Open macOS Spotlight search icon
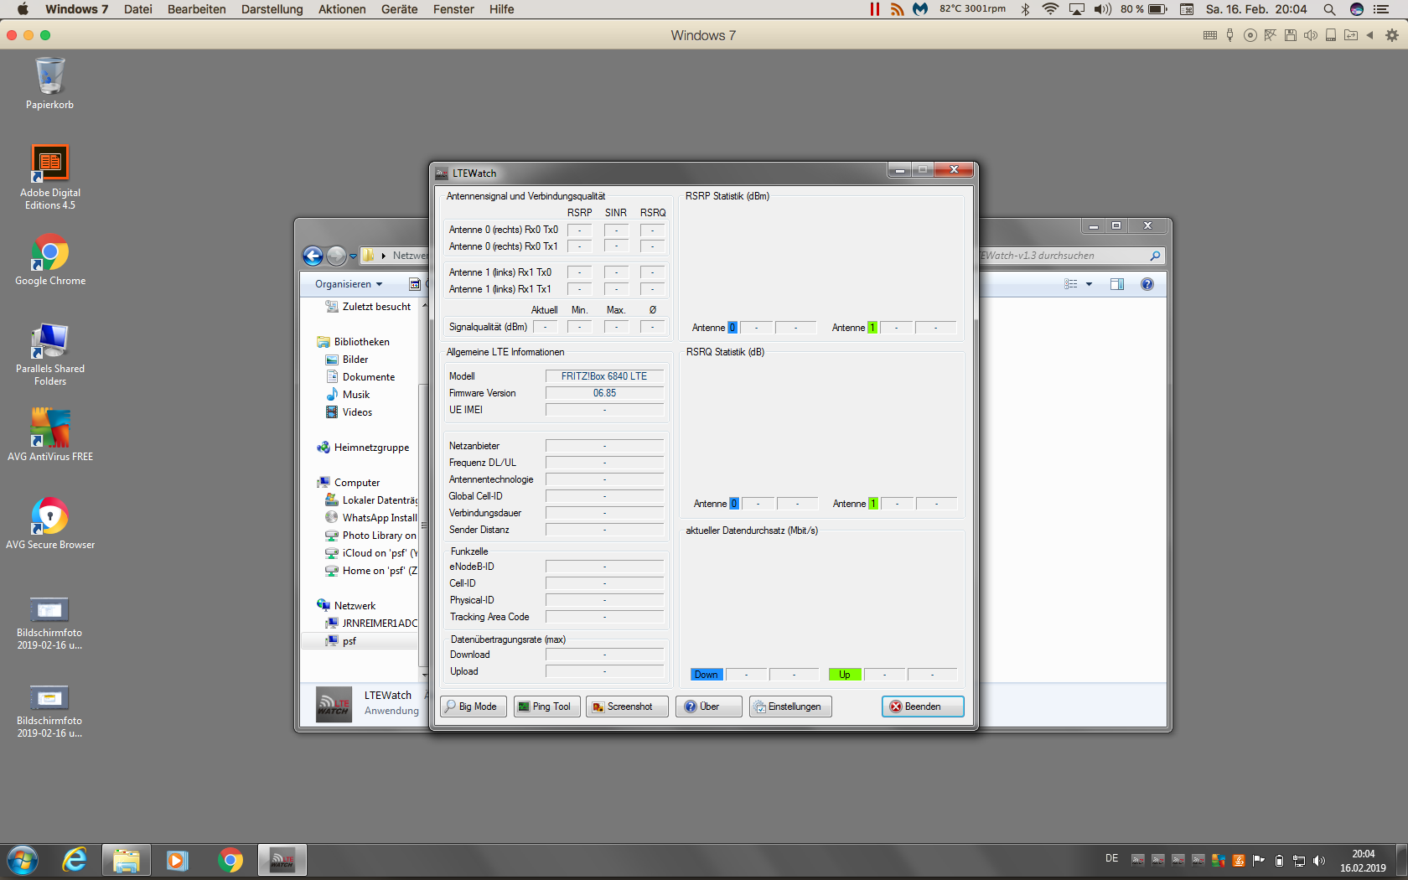 1329,9
